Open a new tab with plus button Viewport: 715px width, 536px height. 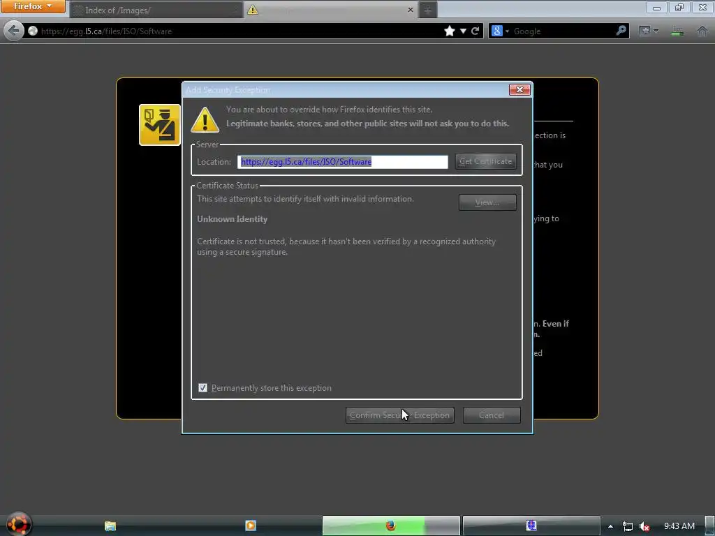click(428, 10)
